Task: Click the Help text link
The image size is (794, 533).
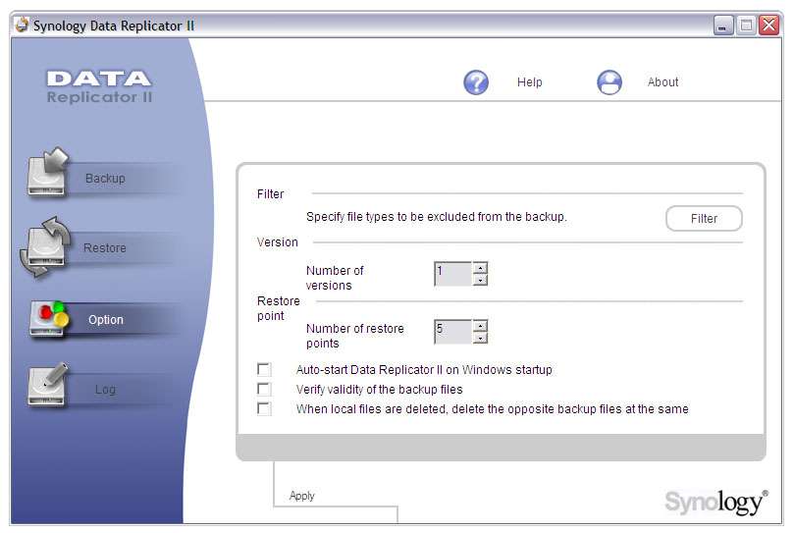Action: 530,82
